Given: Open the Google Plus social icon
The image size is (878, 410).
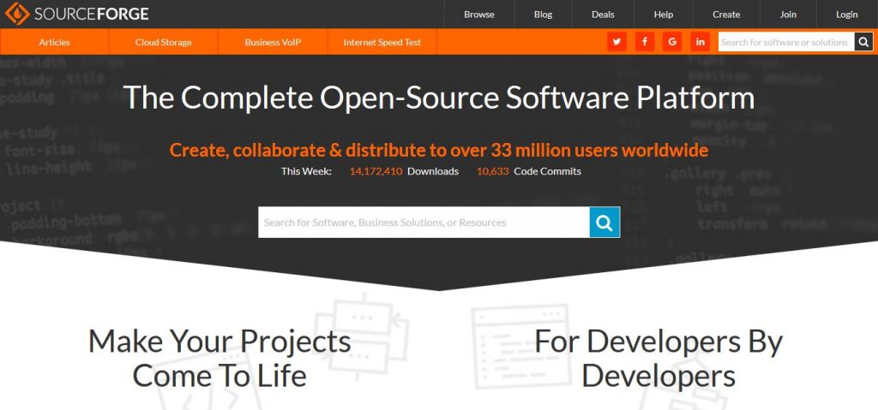Looking at the screenshot, I should pyautogui.click(x=672, y=42).
